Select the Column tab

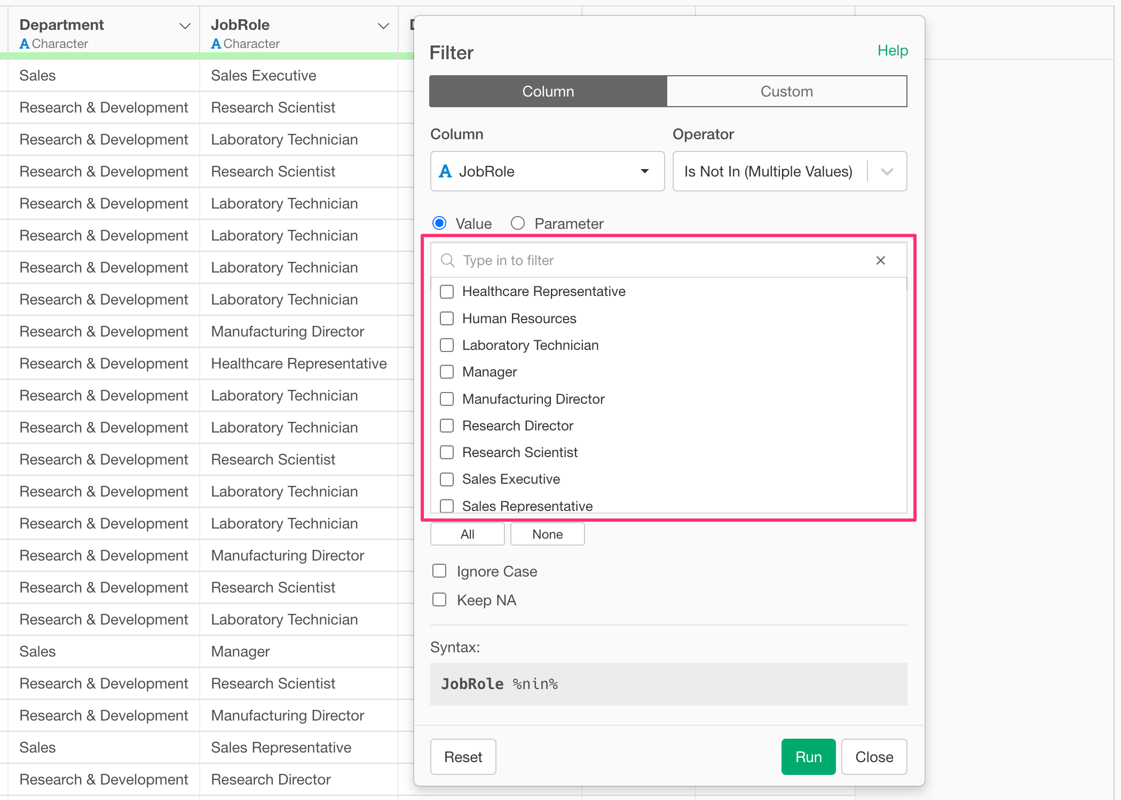tap(548, 91)
